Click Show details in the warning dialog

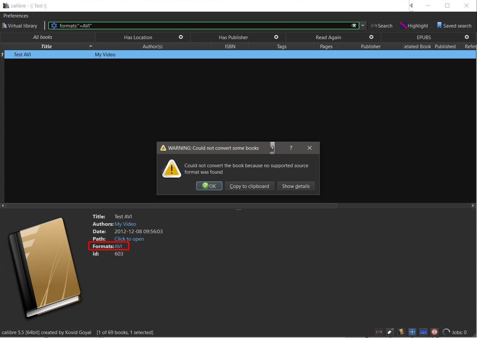tap(296, 186)
